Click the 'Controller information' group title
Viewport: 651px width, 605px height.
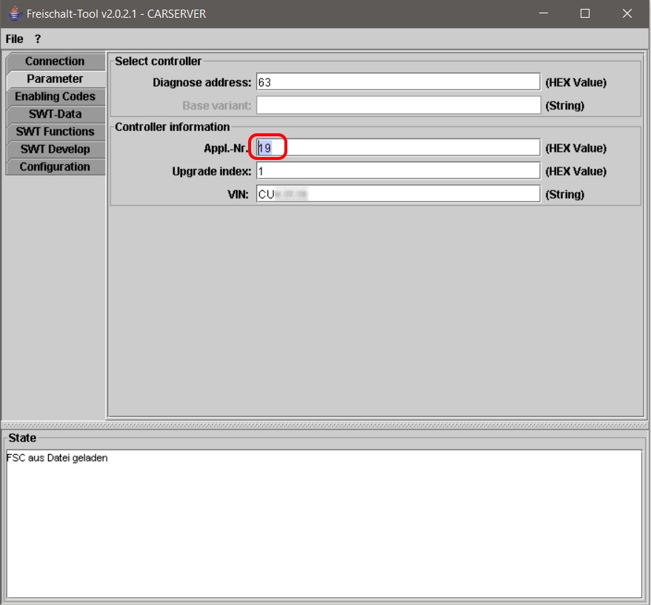[173, 127]
